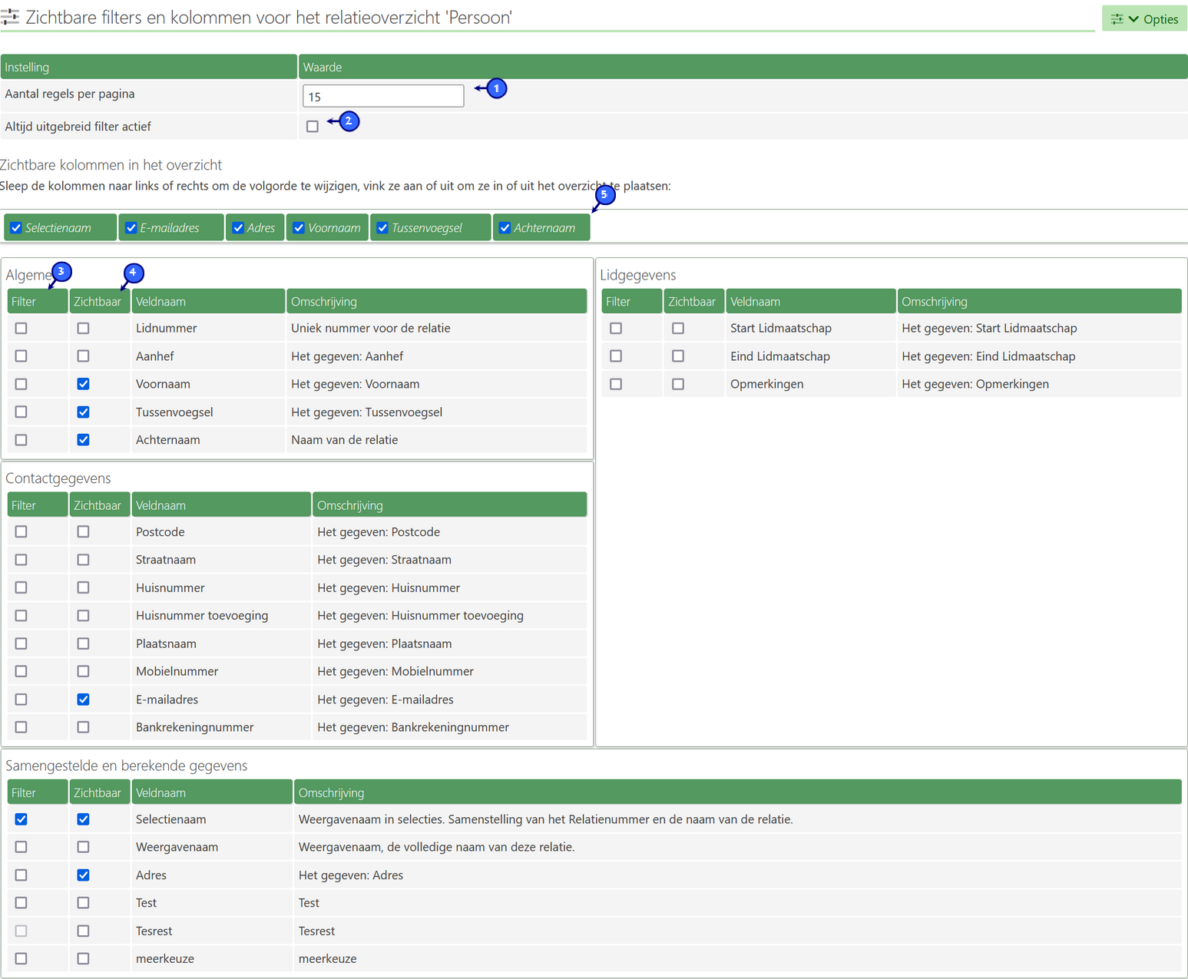Enable Filter for Mobielnummer
The image size is (1188, 979).
coord(22,671)
